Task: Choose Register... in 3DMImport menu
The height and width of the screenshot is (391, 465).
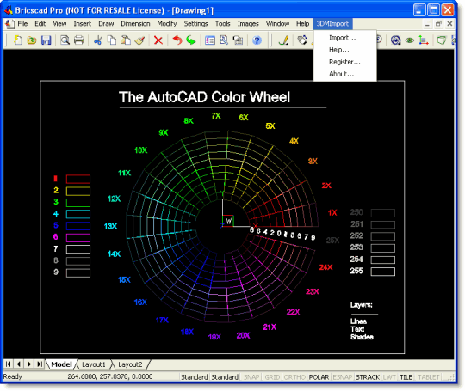Action: [344, 62]
